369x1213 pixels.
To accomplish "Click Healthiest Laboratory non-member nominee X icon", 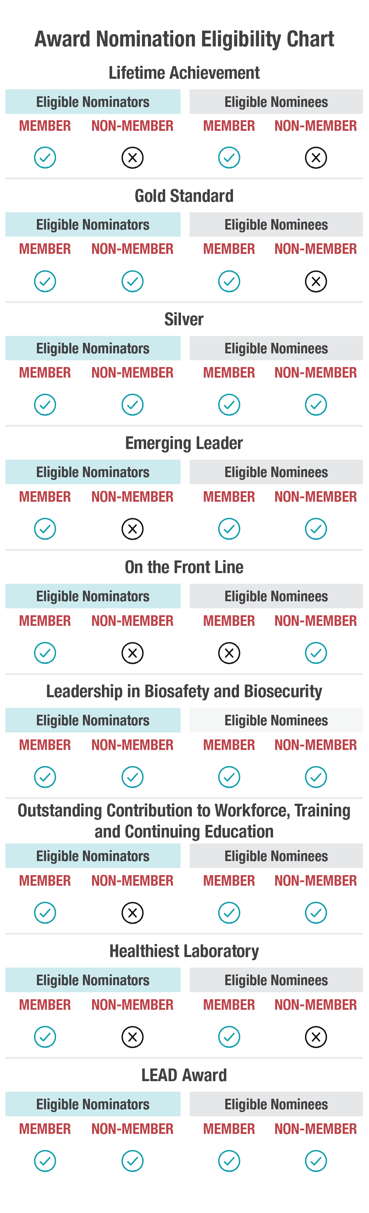I will 316,1037.
